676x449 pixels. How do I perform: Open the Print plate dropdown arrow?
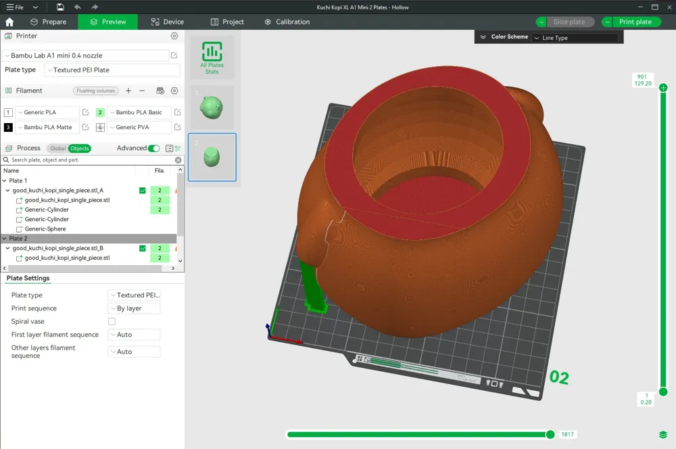(607, 22)
